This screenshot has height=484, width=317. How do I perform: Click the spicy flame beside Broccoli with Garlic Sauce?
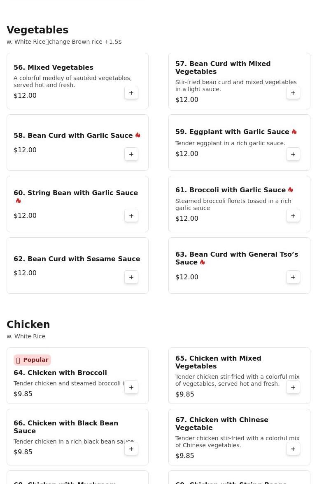click(x=291, y=190)
